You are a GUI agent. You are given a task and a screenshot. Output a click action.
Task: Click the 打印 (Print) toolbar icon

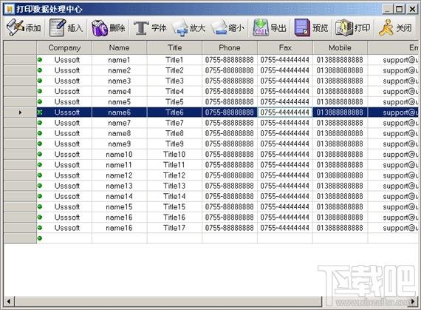click(344, 27)
